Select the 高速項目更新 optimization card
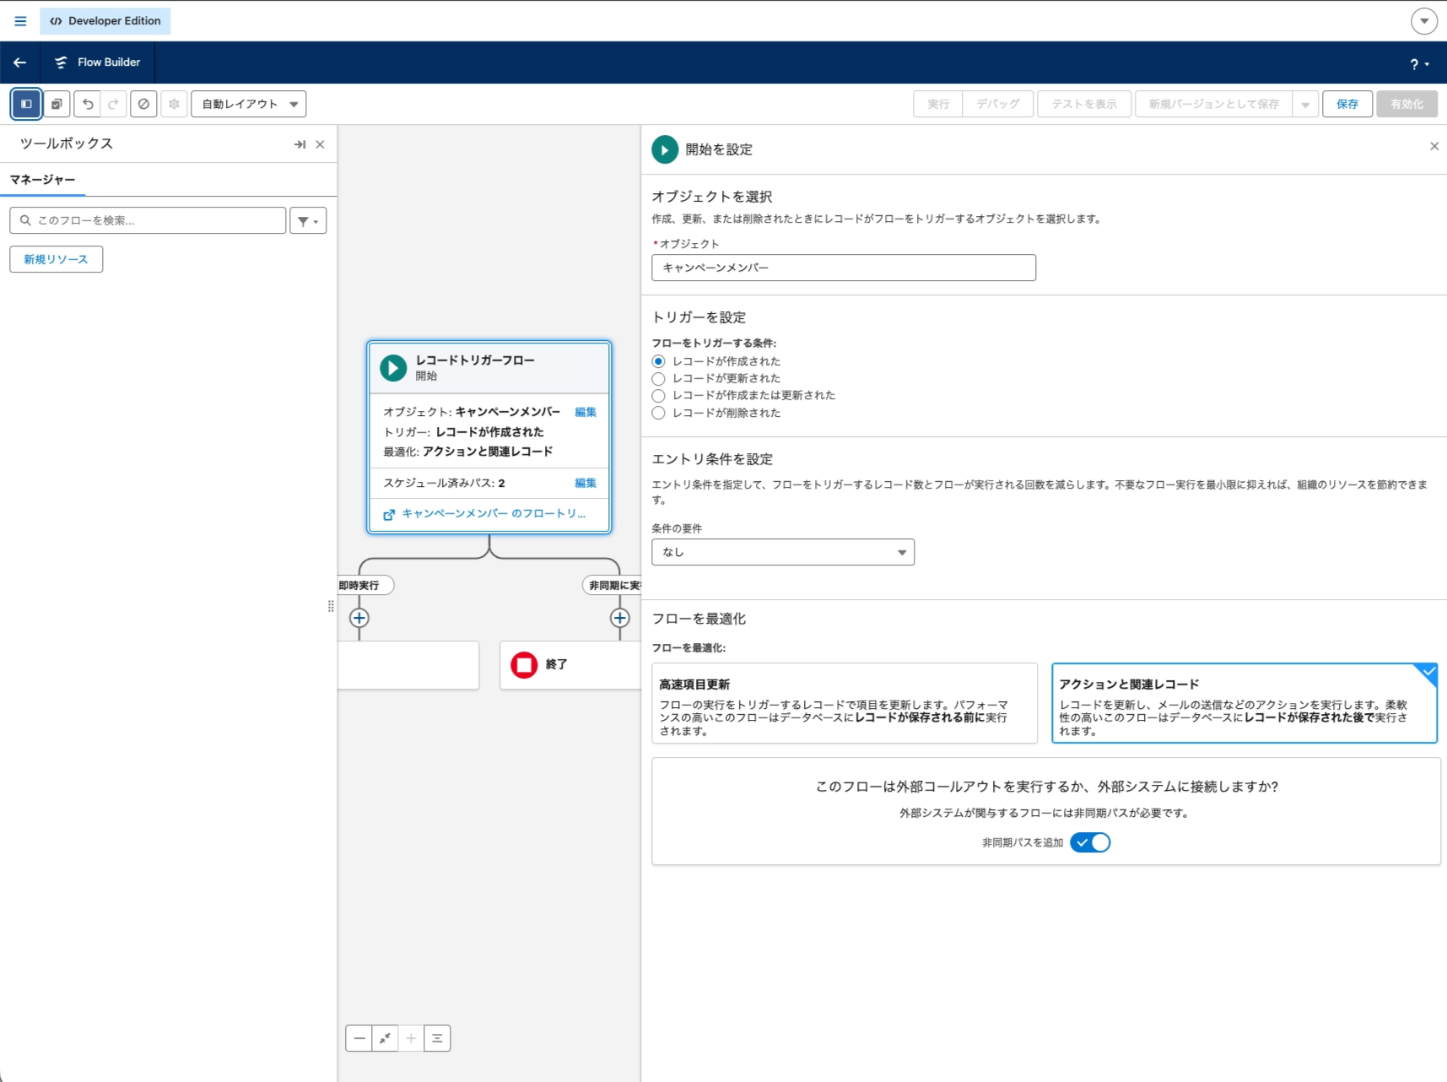The width and height of the screenshot is (1447, 1082). pos(845,703)
